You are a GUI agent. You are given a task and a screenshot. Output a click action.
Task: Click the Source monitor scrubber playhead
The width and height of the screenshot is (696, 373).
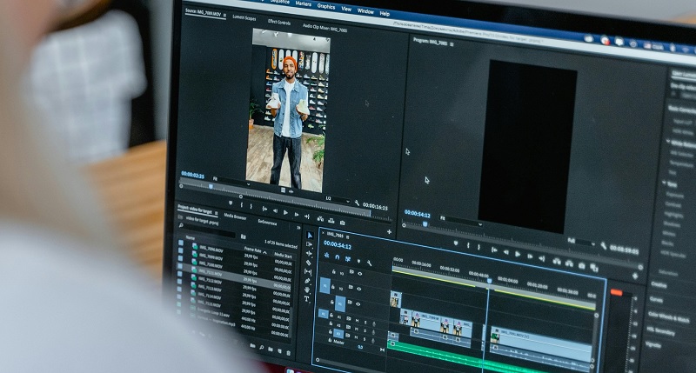[x=211, y=187]
